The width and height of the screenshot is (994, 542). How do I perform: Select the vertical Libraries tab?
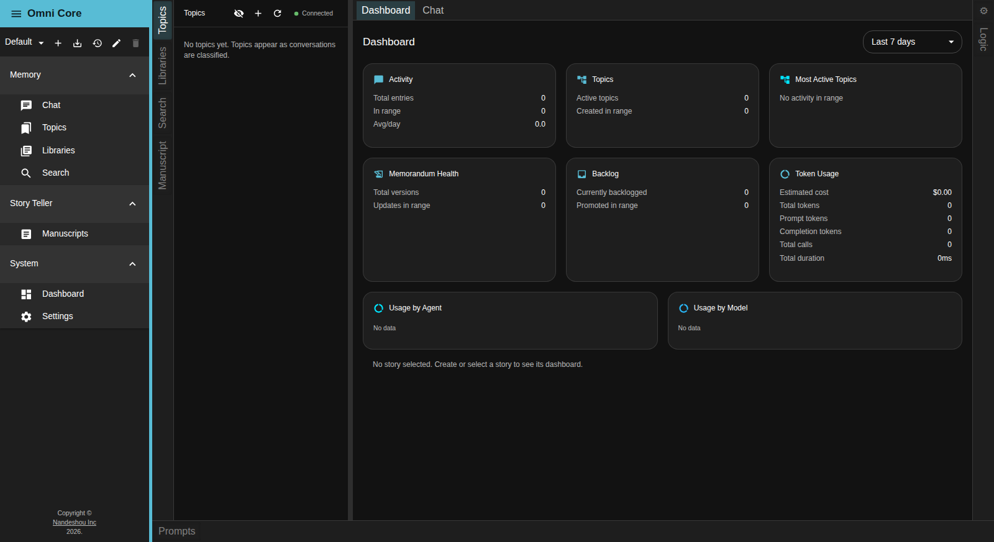163,65
